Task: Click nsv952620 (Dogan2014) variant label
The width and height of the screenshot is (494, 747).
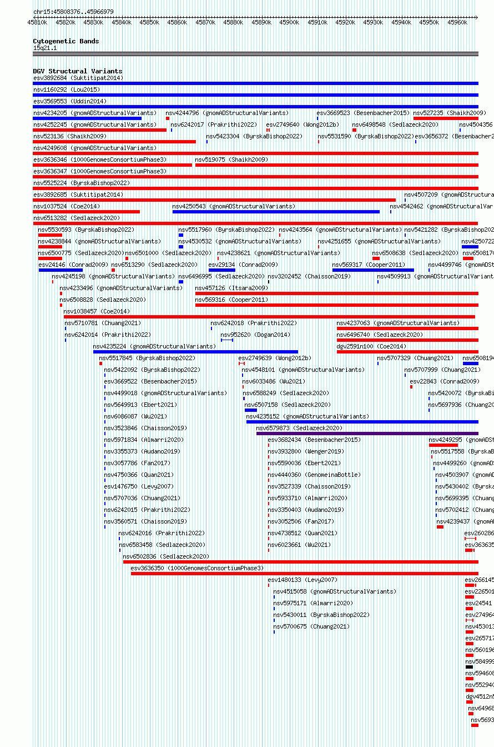Action: pyautogui.click(x=256, y=335)
